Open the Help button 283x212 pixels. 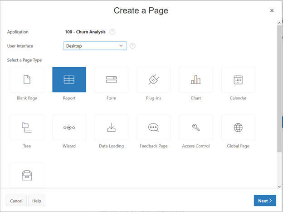37,201
